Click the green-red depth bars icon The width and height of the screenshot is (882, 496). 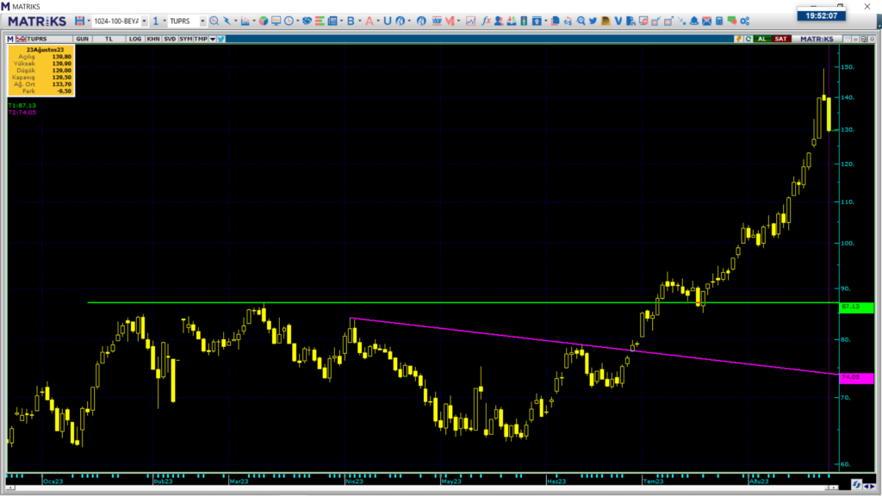[x=320, y=21]
